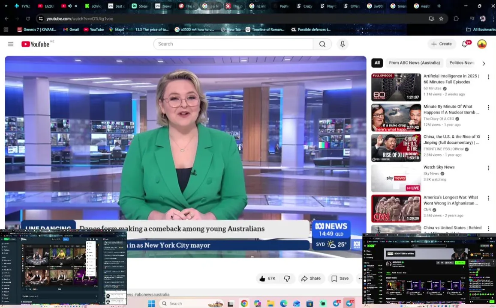Go to YouTube home via logo
This screenshot has height=308, width=496.
click(35, 44)
